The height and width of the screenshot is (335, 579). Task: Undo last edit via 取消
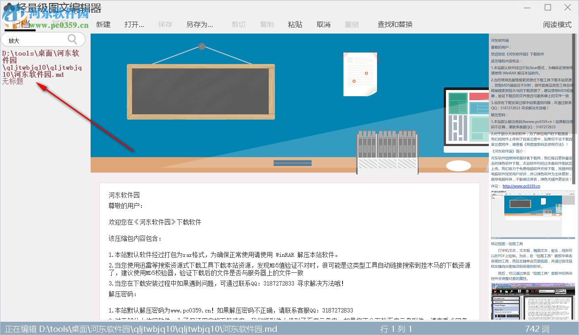pos(324,24)
